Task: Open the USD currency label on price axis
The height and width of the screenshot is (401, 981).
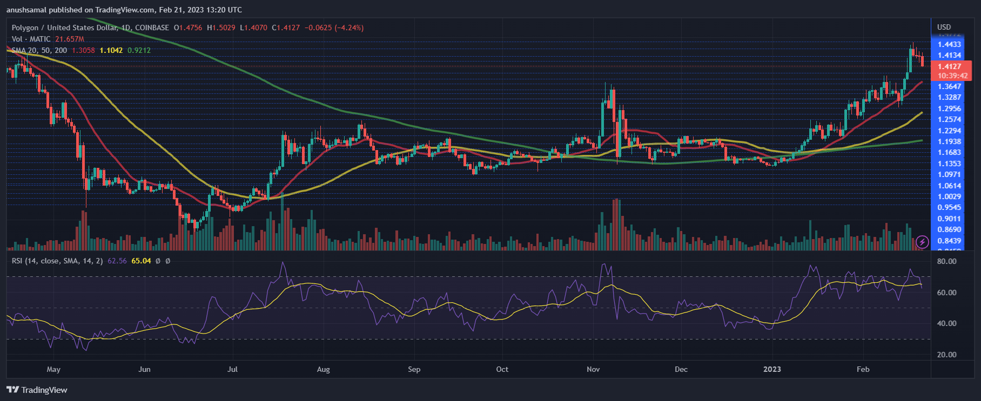Action: pyautogui.click(x=944, y=27)
